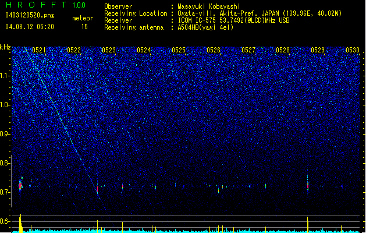
Task: Click the 0529 time marker
Action: 318,50
